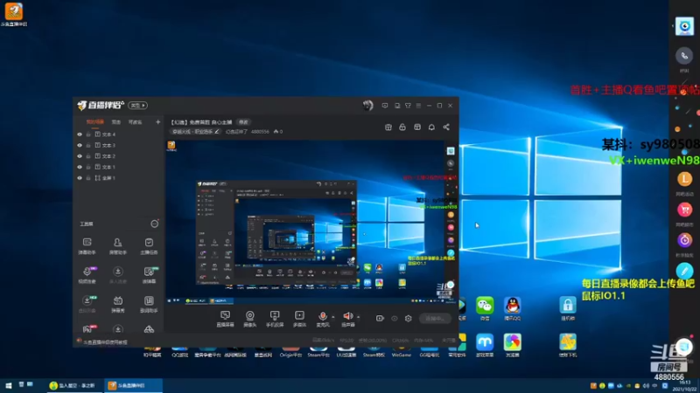This screenshot has width=700, height=393.
Task: Toggle visibility of 全屏 1 layer
Action: [80, 178]
